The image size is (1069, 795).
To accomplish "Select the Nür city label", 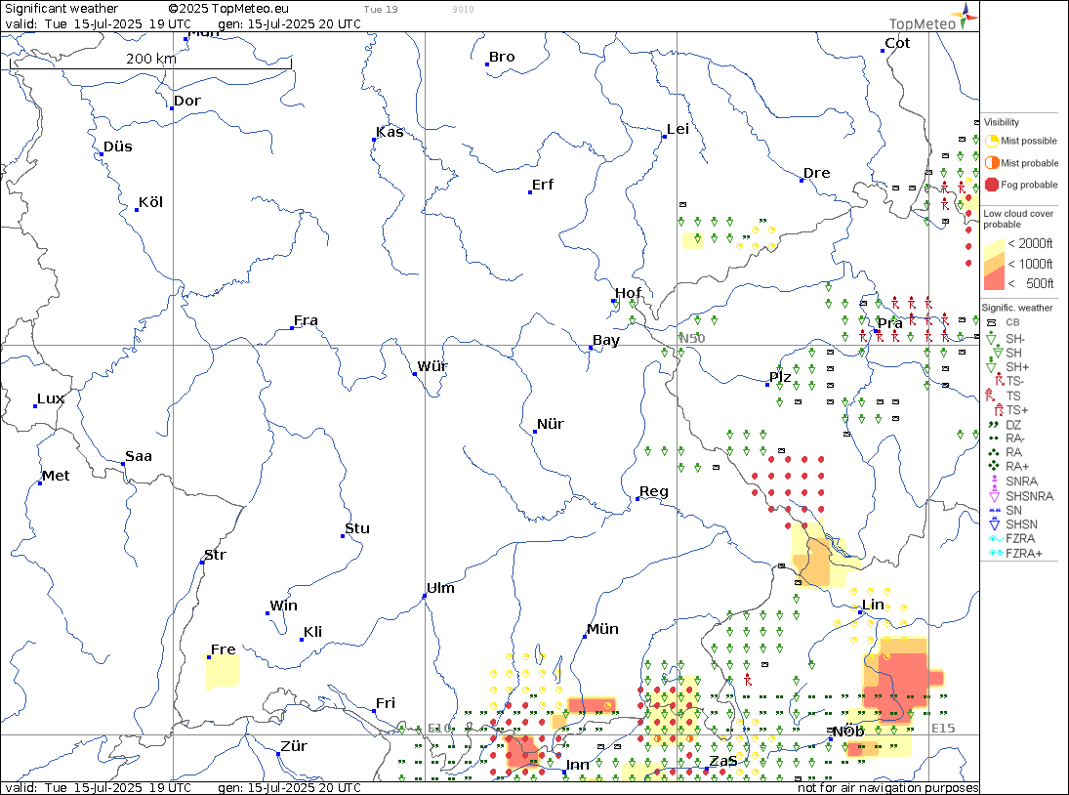I will coord(551,424).
